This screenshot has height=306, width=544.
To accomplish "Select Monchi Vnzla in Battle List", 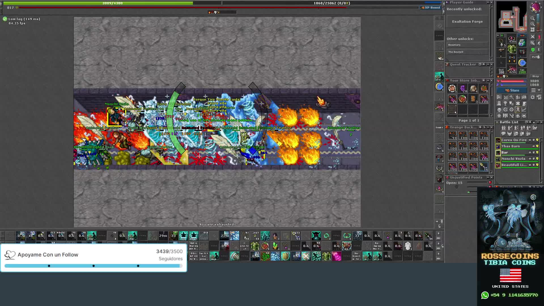I will (x=517, y=159).
